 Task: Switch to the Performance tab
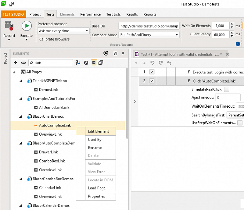click(90, 14)
